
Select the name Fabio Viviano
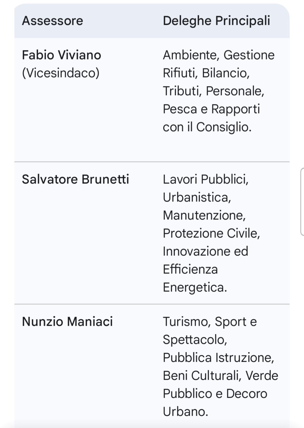tap(61, 55)
